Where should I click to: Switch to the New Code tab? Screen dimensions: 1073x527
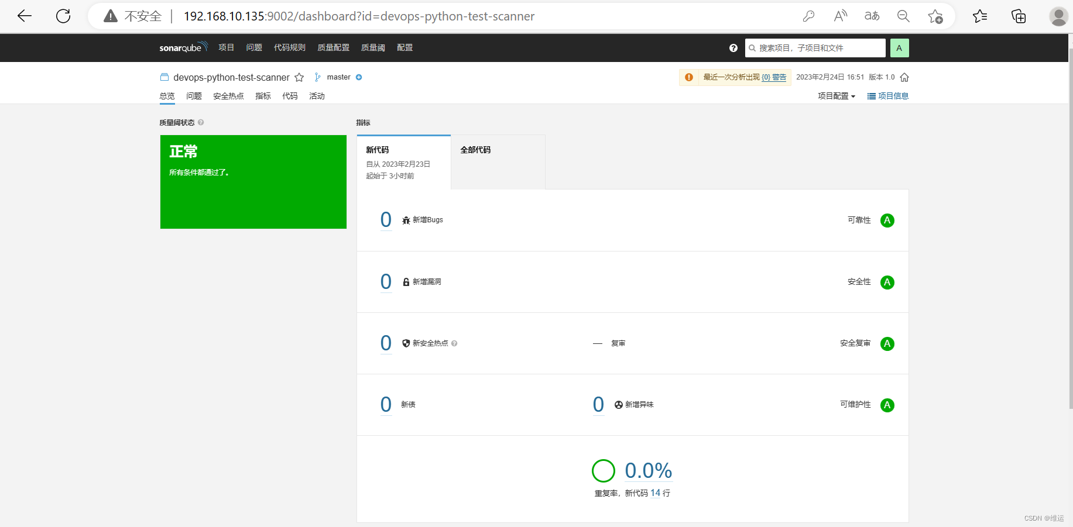pyautogui.click(x=404, y=162)
